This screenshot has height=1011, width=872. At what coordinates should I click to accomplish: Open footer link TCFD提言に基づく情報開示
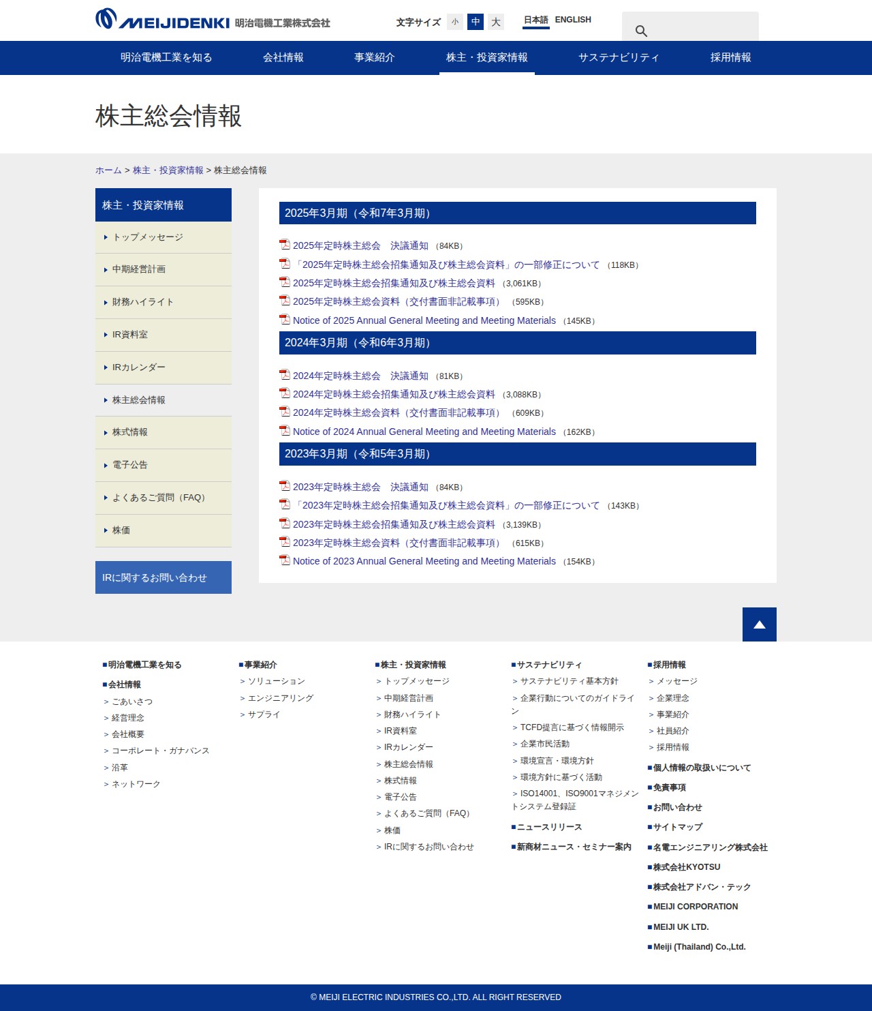tap(572, 727)
